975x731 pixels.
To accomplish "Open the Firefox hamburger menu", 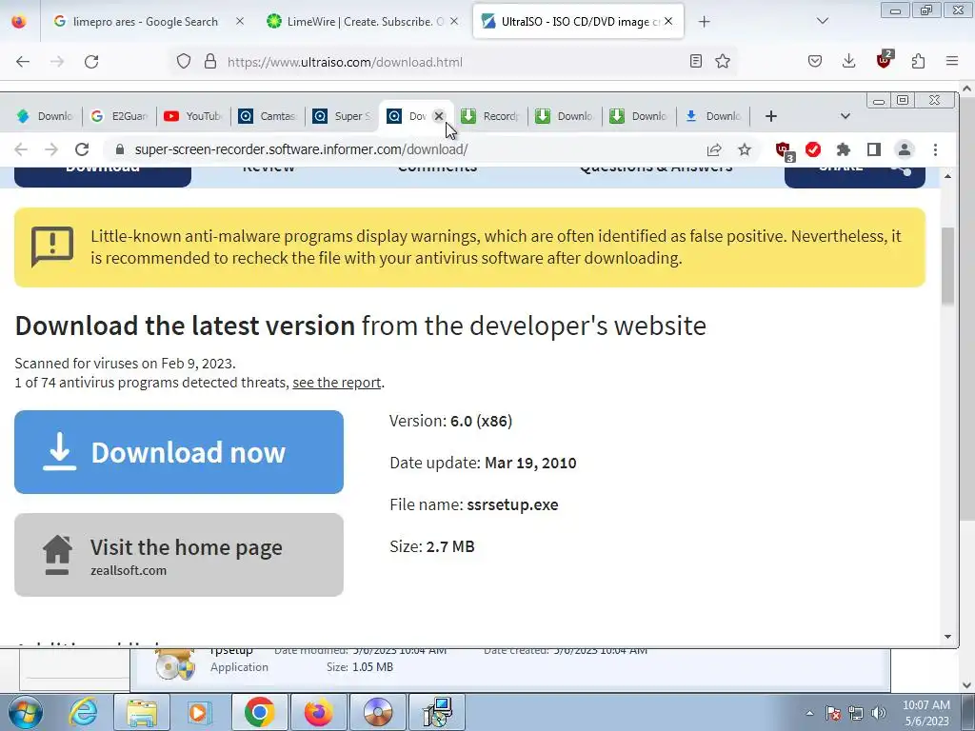I will [x=952, y=61].
